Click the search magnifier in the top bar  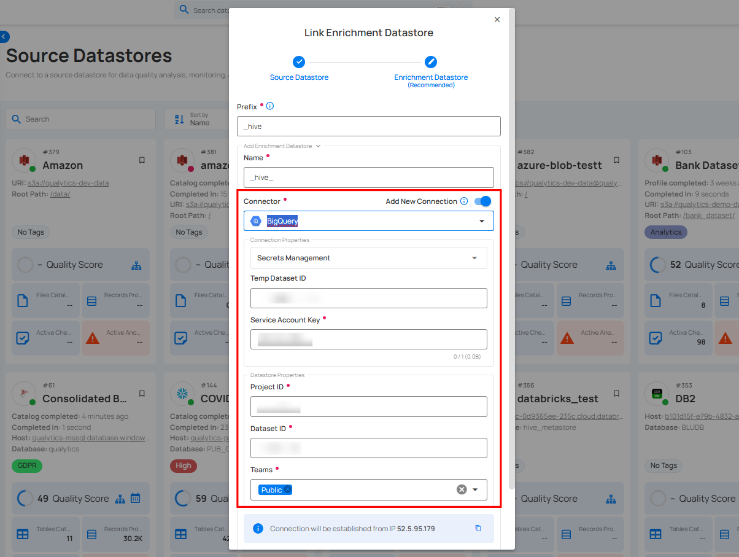[184, 10]
